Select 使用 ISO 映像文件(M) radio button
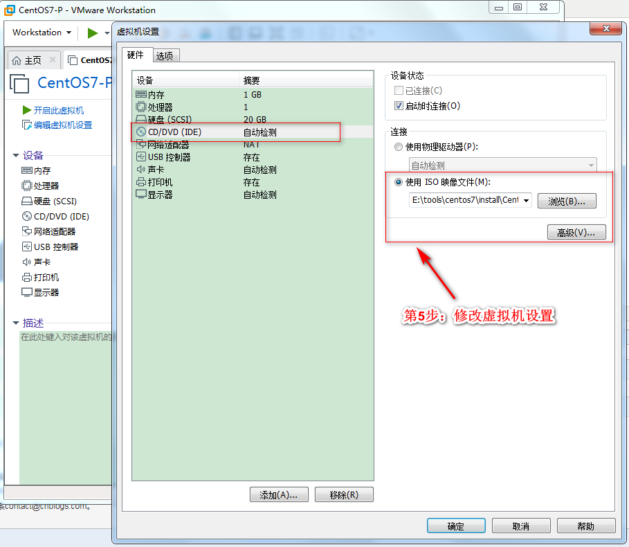The image size is (629, 547). pyautogui.click(x=399, y=182)
